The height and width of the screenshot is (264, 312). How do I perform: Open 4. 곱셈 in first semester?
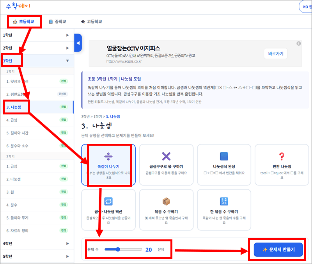click(37, 120)
